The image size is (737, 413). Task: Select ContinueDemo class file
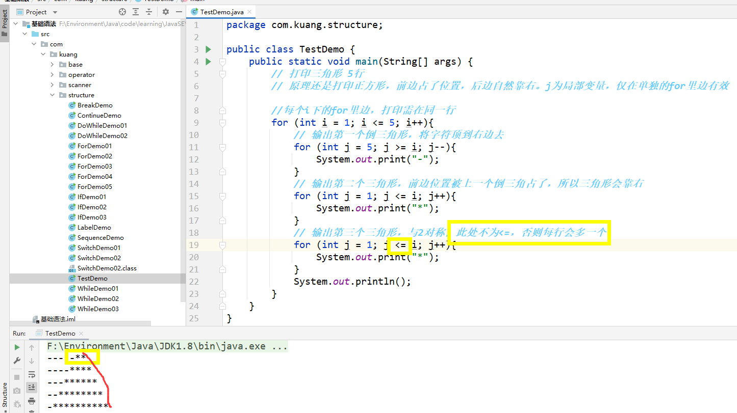coord(99,116)
